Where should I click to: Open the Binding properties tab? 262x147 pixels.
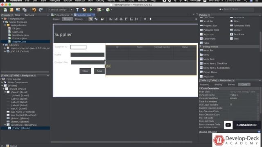pos(218,85)
